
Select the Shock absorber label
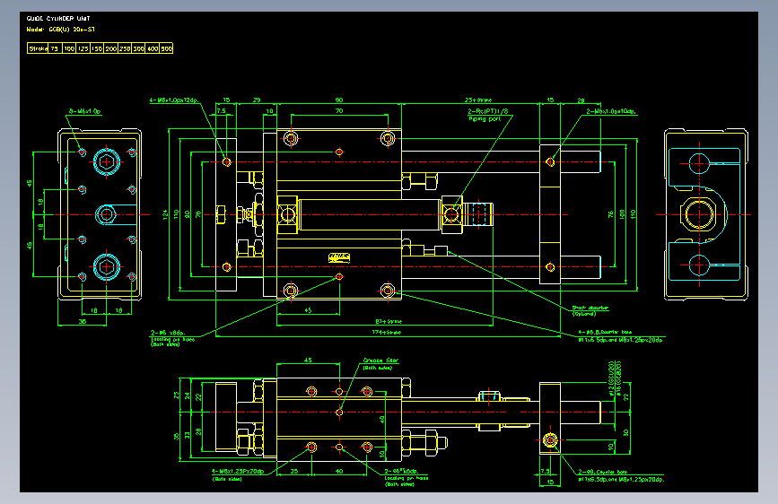tap(590, 308)
